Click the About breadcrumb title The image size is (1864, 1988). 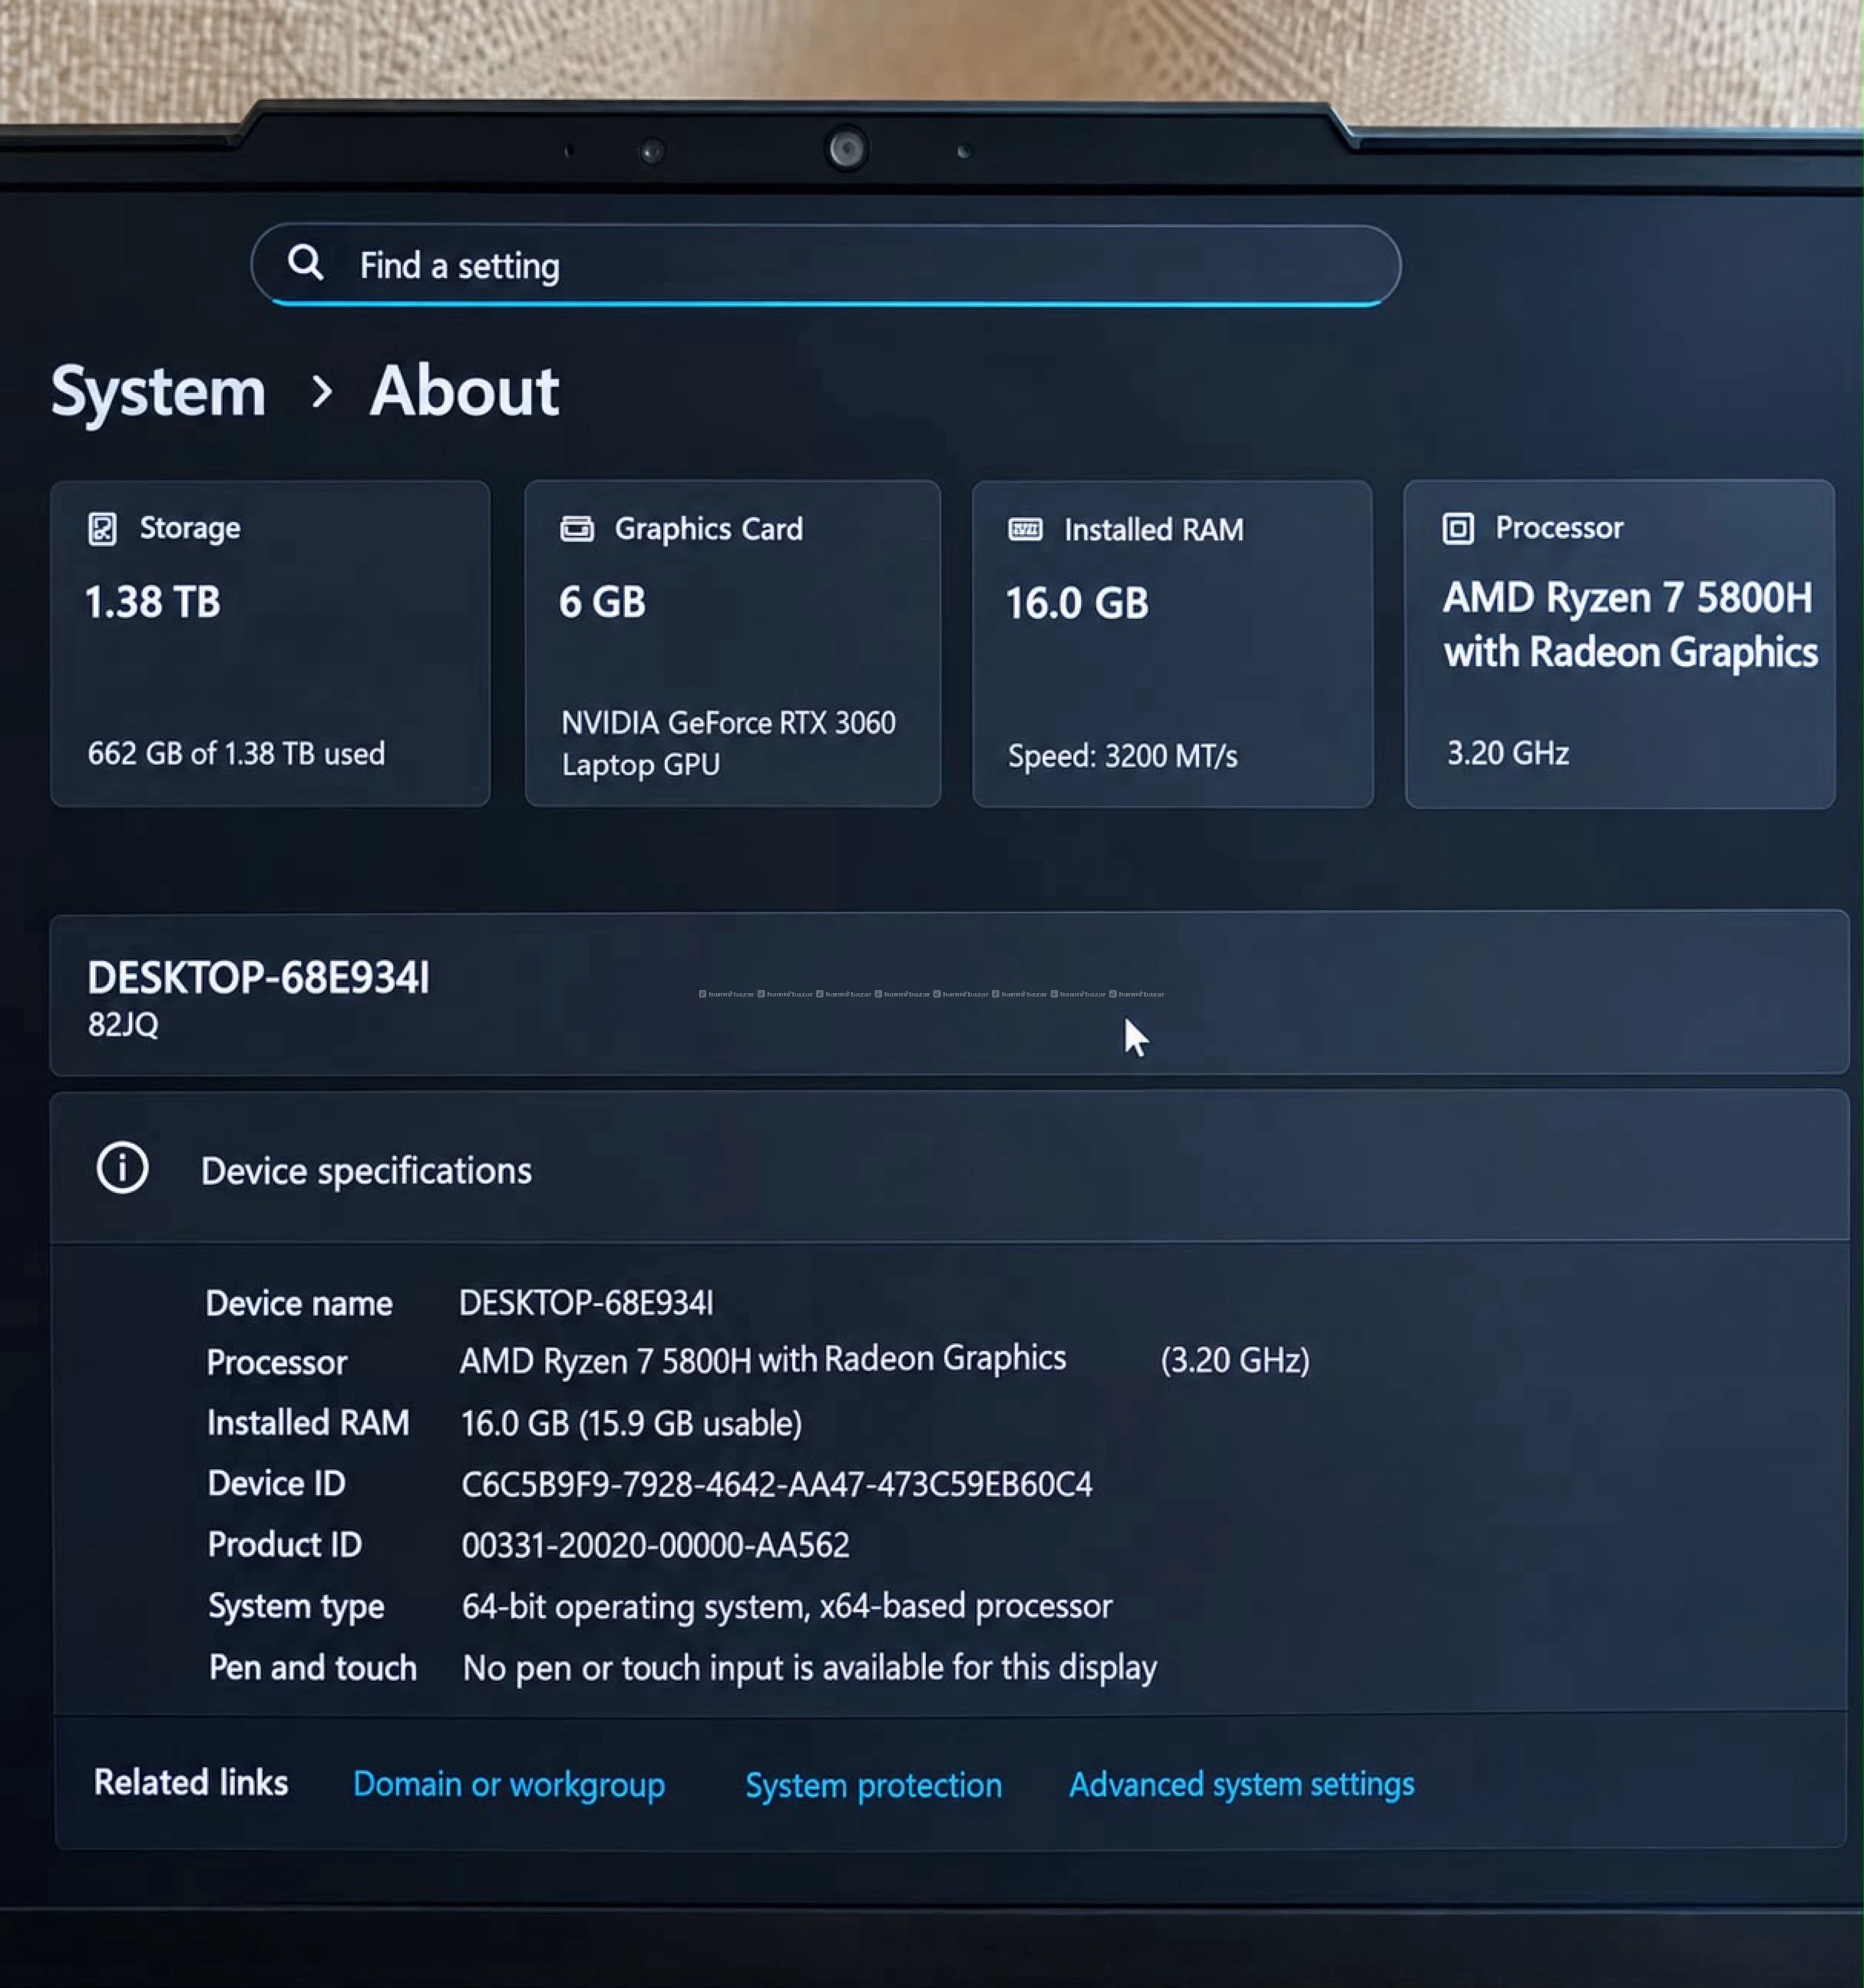(464, 390)
